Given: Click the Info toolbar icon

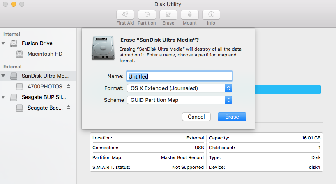Looking at the screenshot, I should 211,15.
